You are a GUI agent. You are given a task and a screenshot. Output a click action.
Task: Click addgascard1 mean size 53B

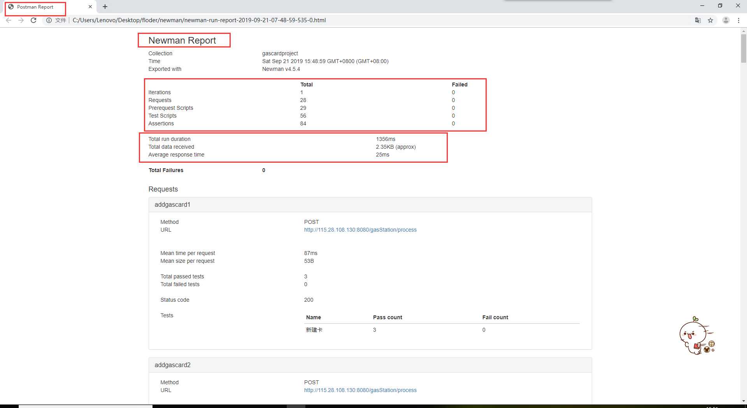(x=309, y=261)
